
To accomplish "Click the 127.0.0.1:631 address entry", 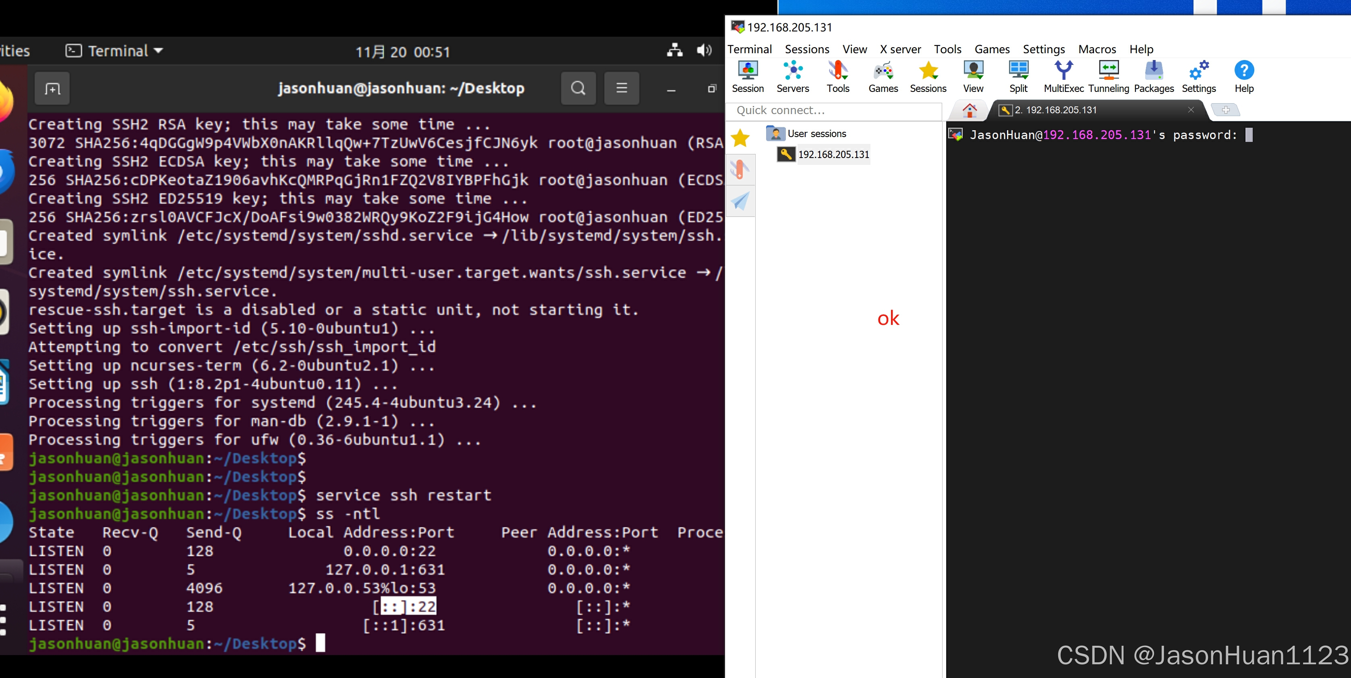I will [x=385, y=570].
